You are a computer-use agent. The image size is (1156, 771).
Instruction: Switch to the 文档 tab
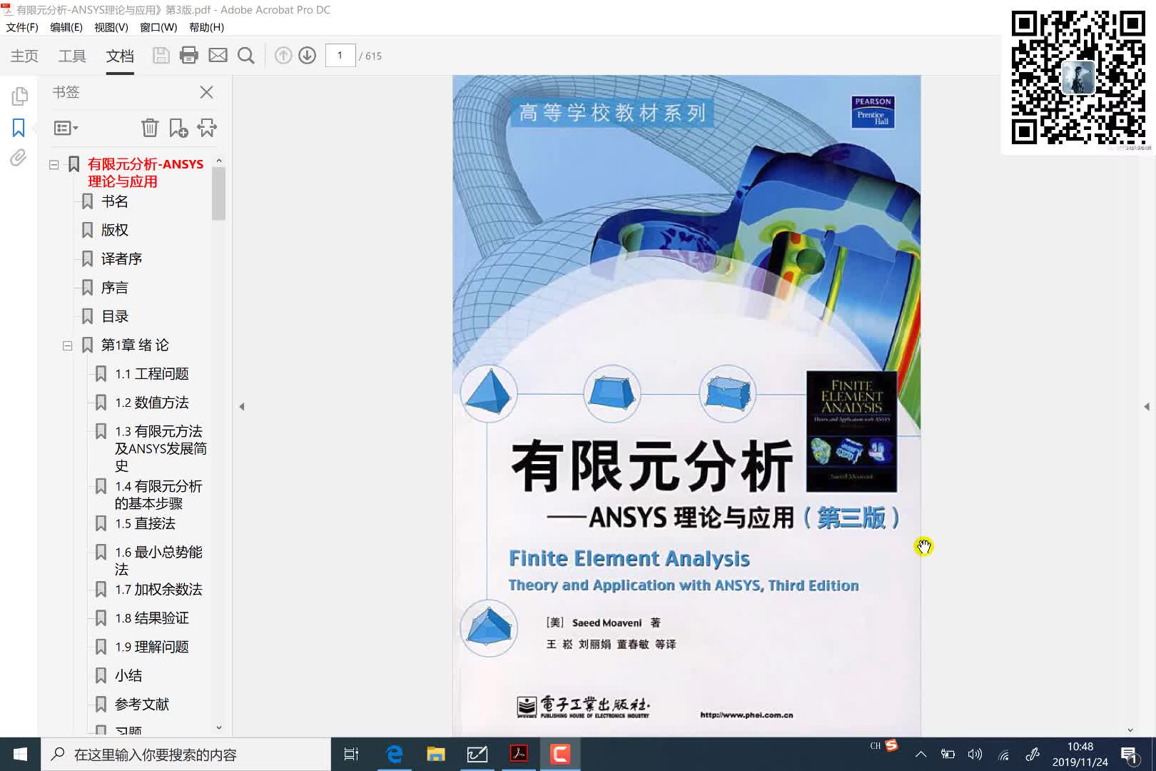[x=120, y=56]
